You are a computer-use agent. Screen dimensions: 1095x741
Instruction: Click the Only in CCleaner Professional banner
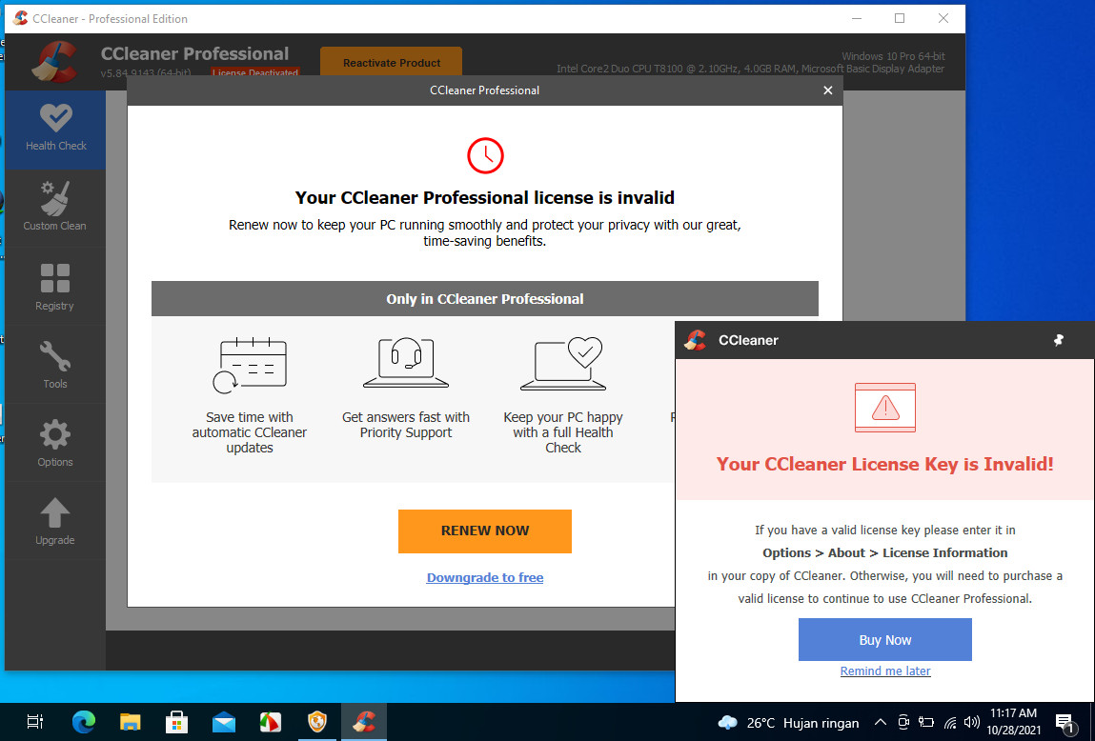pos(485,299)
